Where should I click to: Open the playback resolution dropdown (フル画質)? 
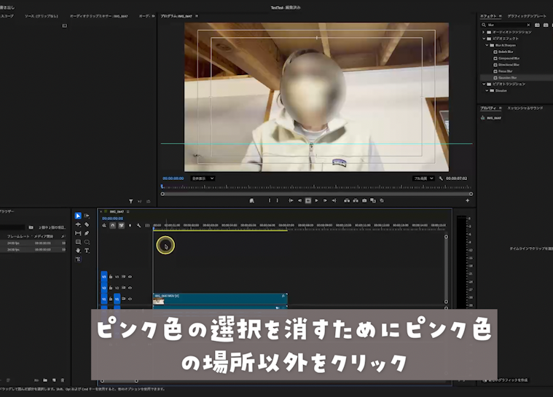pyautogui.click(x=423, y=178)
